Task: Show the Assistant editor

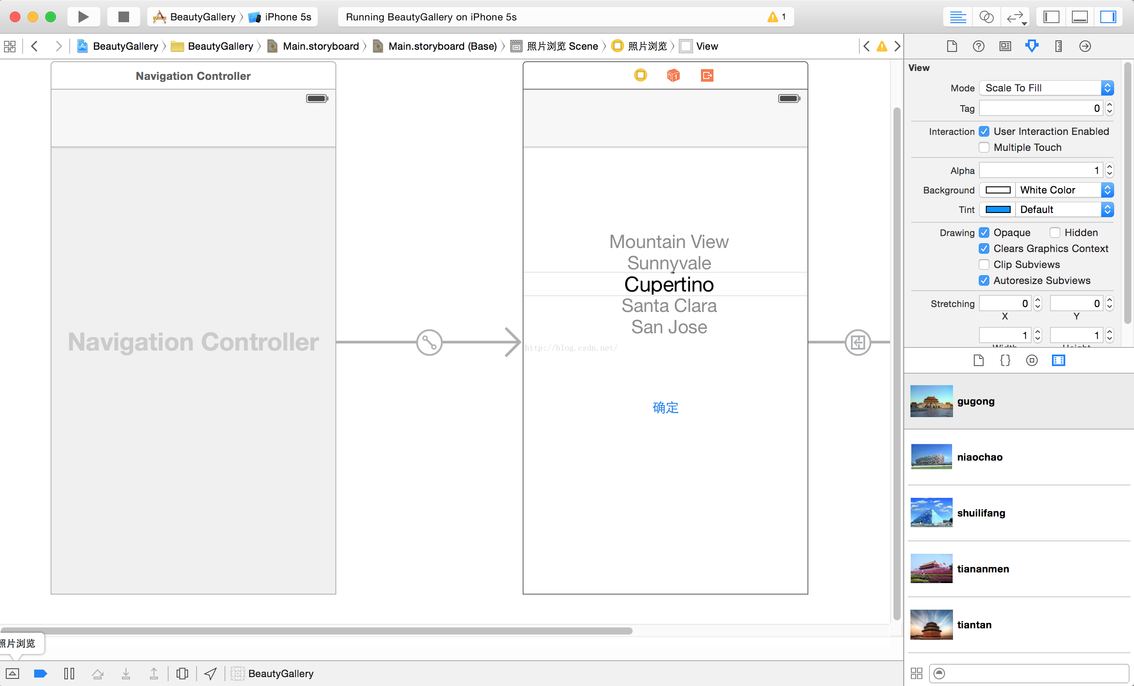Action: pos(986,17)
